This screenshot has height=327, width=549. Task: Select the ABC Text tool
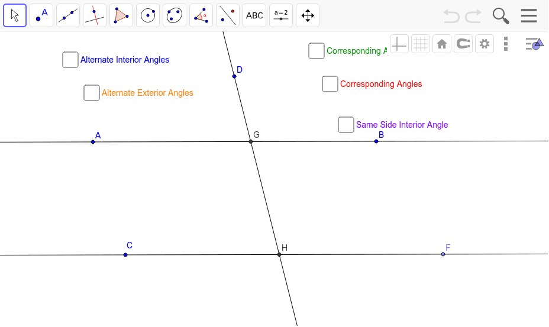point(254,15)
